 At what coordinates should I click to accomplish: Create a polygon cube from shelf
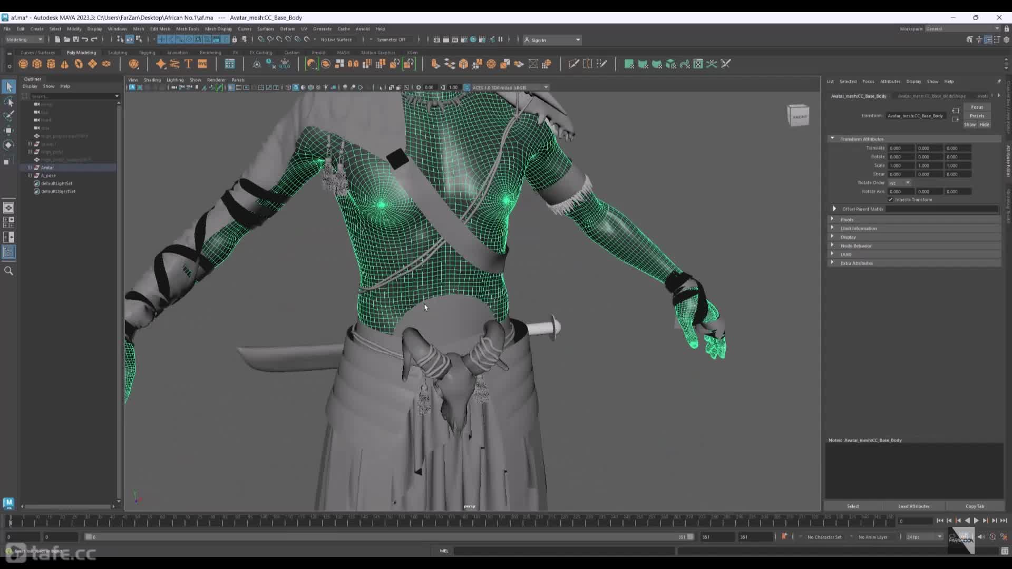37,64
